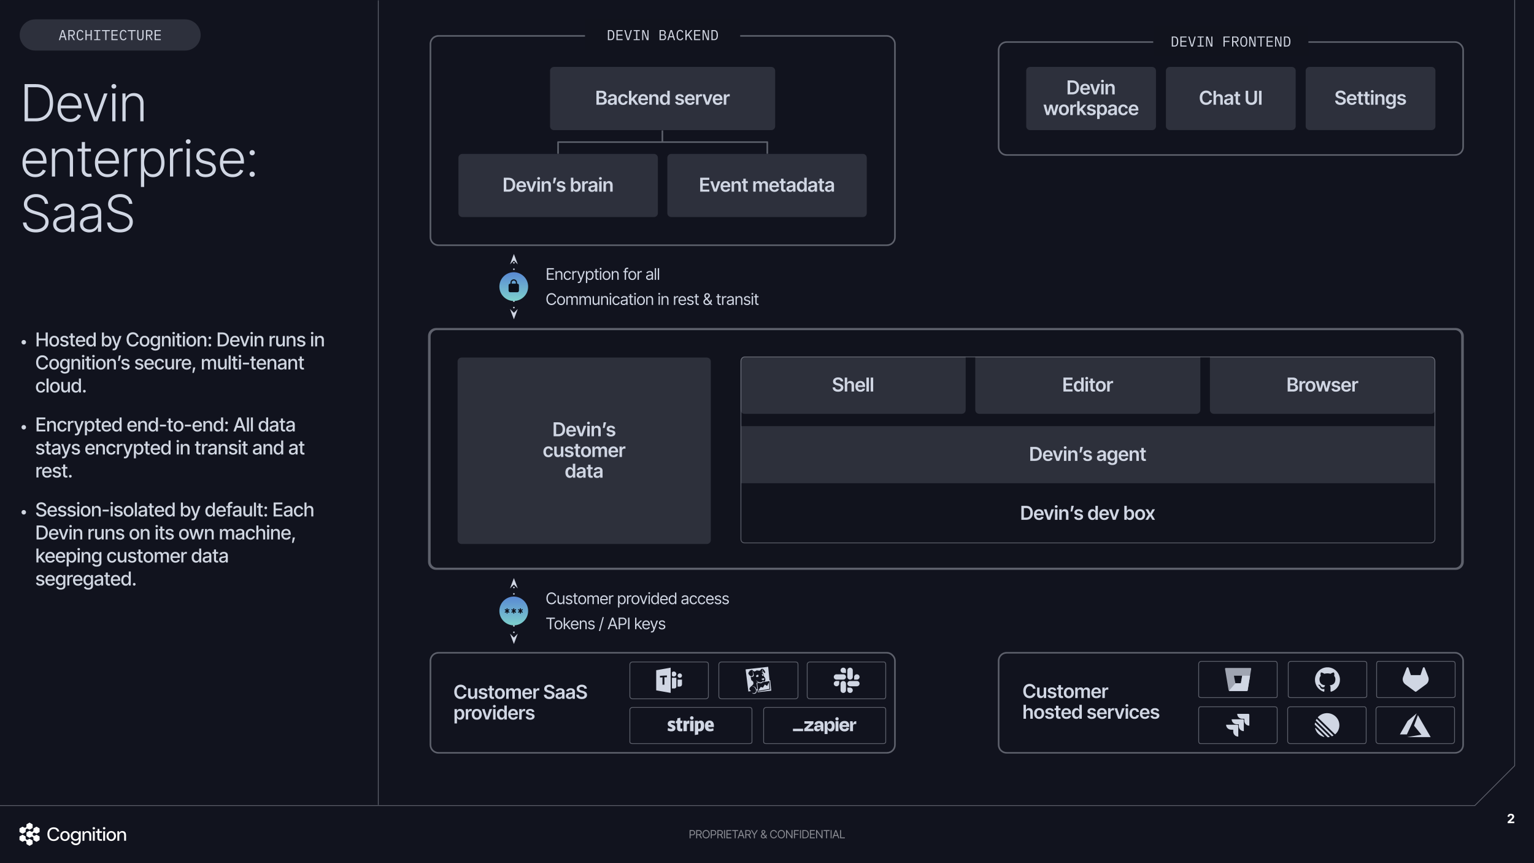
Task: Select the Slack icon in Customer SaaS providers
Action: [x=847, y=679]
